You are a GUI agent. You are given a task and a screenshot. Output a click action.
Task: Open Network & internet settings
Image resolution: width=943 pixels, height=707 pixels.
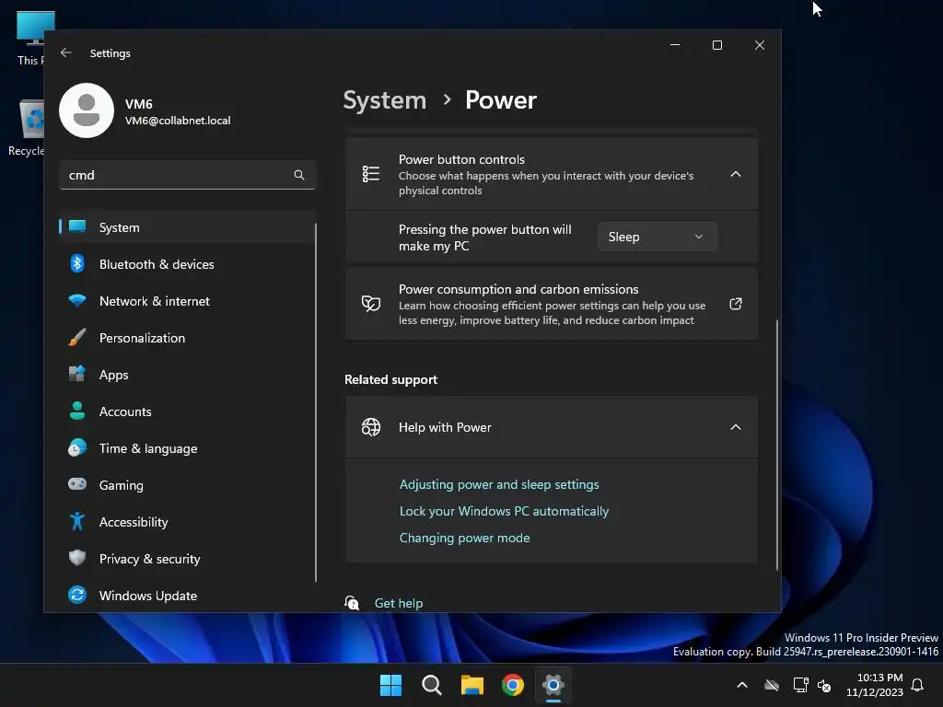(x=187, y=301)
